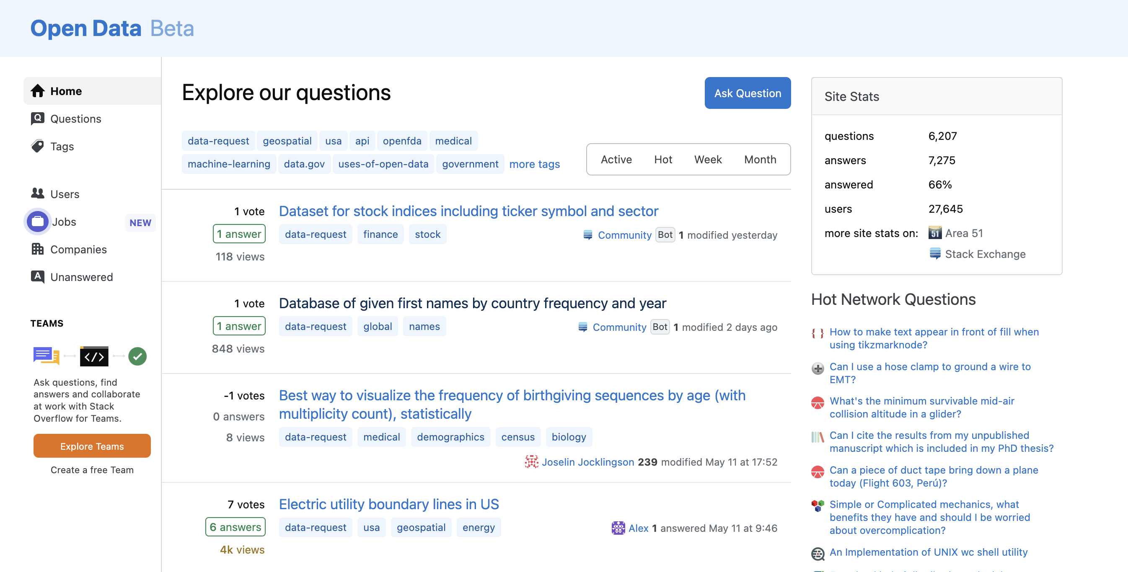Open Unanswered via its sidebar icon
The image size is (1128, 572).
tap(38, 277)
